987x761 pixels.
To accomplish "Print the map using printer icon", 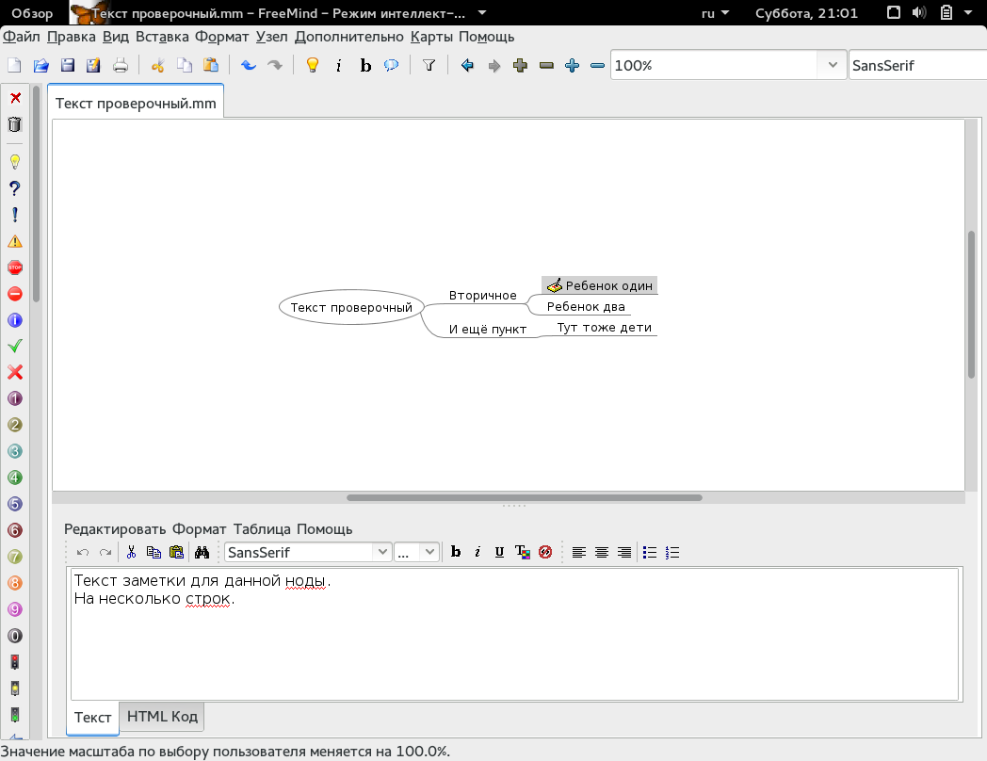I will coord(121,65).
